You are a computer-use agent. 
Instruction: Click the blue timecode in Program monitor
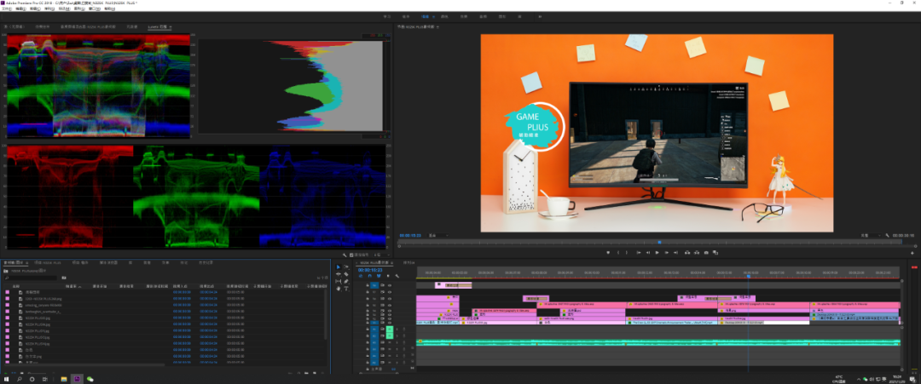click(410, 236)
